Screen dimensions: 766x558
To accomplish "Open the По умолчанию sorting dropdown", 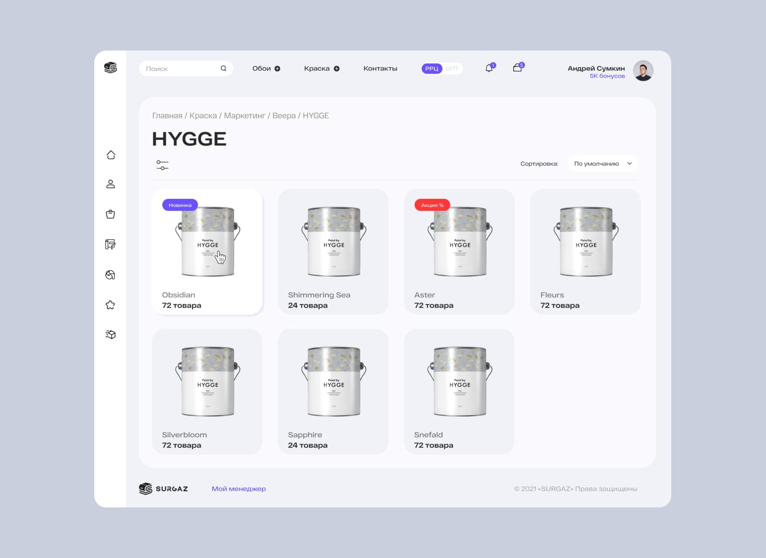I will [x=602, y=164].
